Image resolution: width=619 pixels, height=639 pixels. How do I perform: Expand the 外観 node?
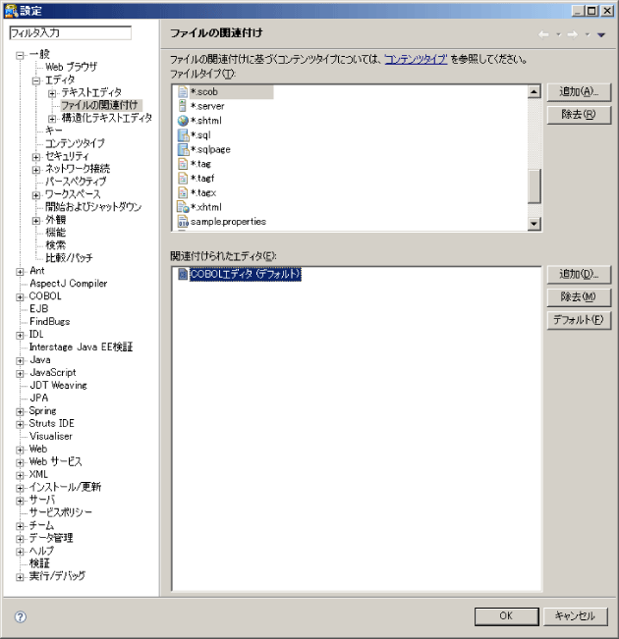click(x=36, y=221)
